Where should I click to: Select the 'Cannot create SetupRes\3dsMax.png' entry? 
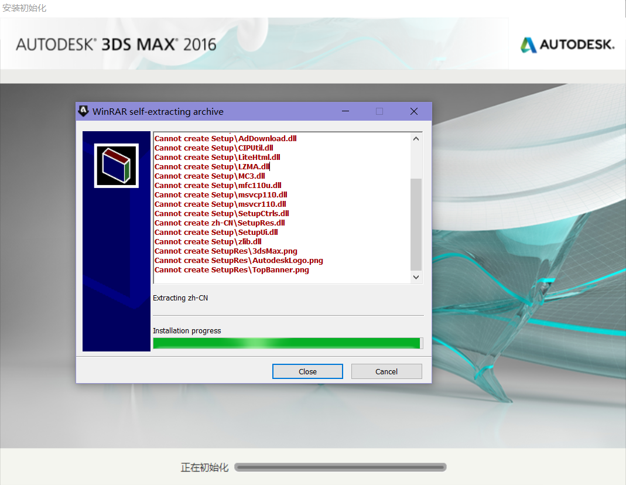pos(225,251)
